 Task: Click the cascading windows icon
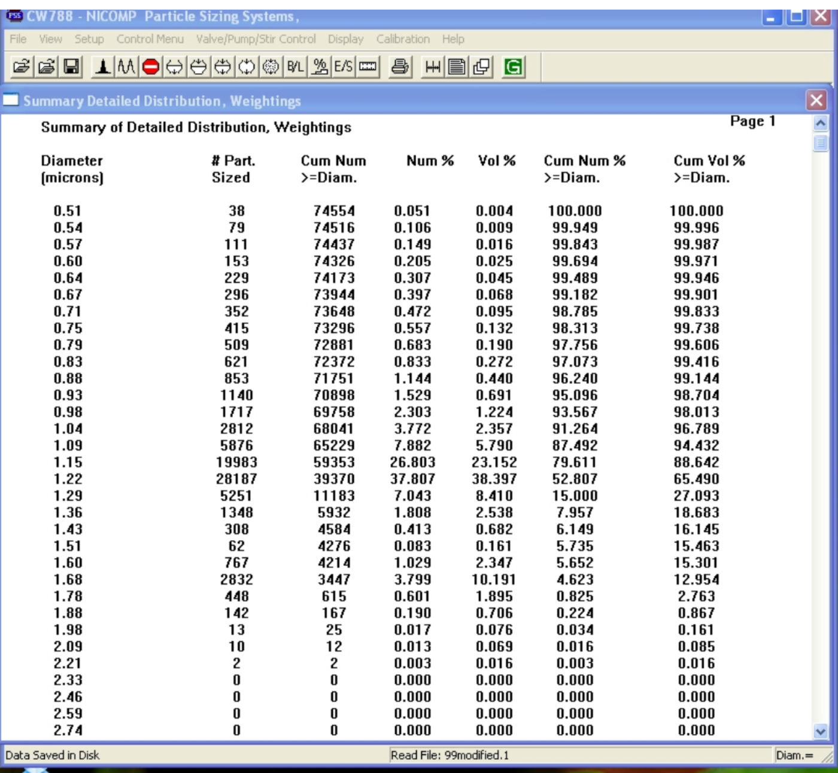point(482,66)
